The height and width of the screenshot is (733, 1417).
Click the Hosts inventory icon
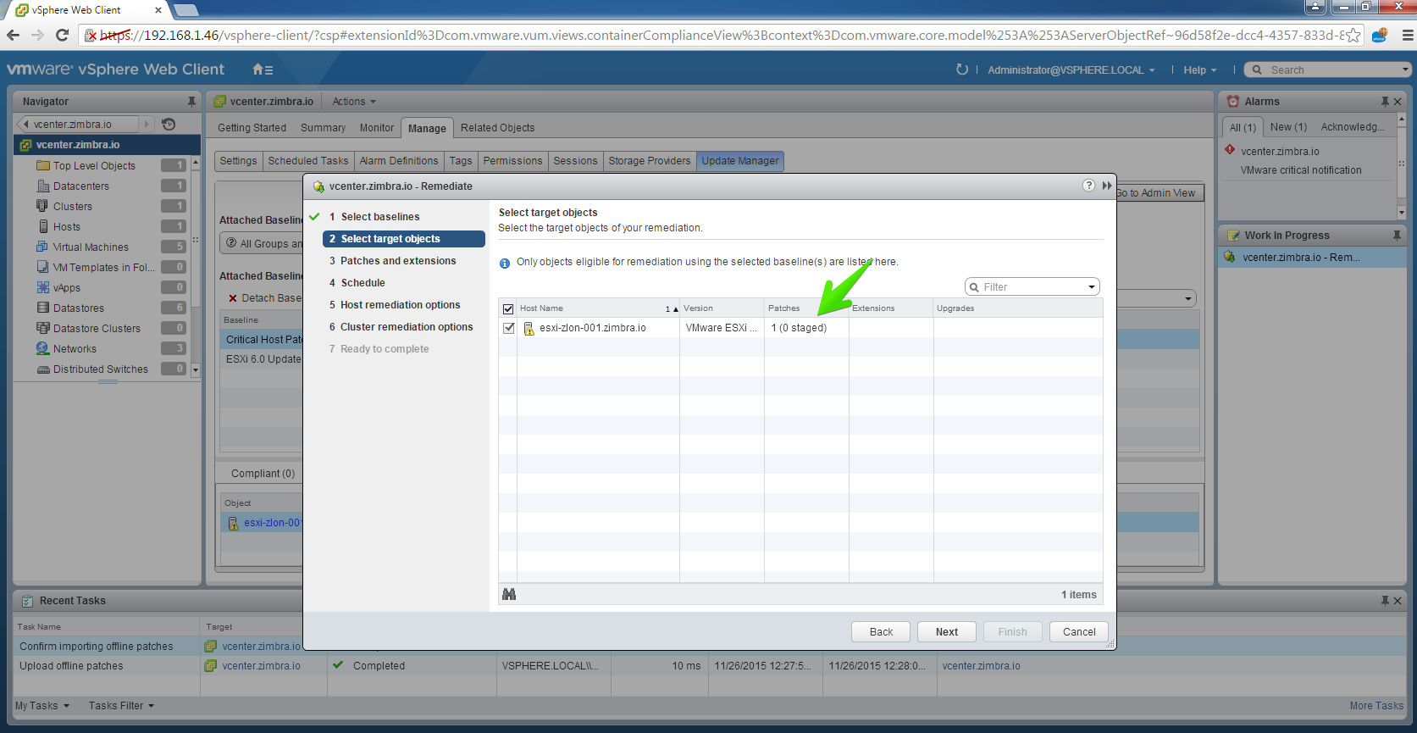pyautogui.click(x=43, y=226)
